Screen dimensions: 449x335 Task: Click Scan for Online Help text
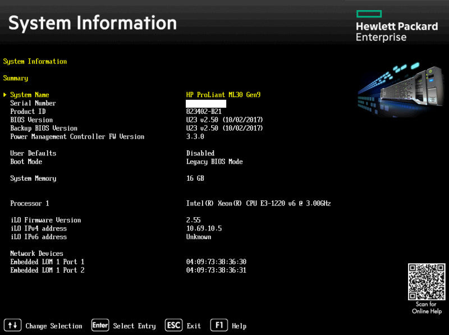(x=427, y=308)
